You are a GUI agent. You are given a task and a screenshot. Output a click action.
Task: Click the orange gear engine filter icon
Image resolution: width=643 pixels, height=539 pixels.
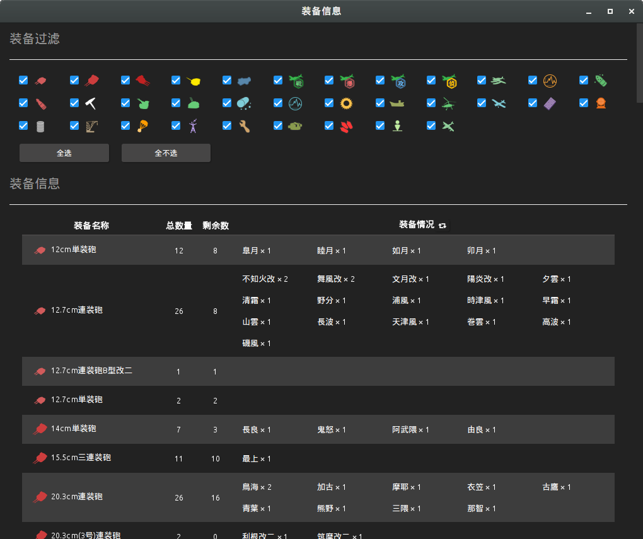[x=345, y=103]
